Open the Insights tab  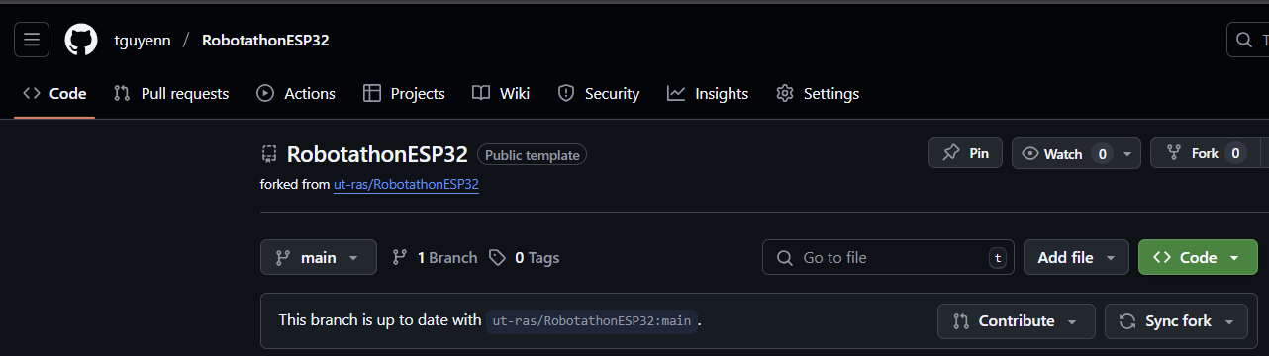pyautogui.click(x=708, y=94)
